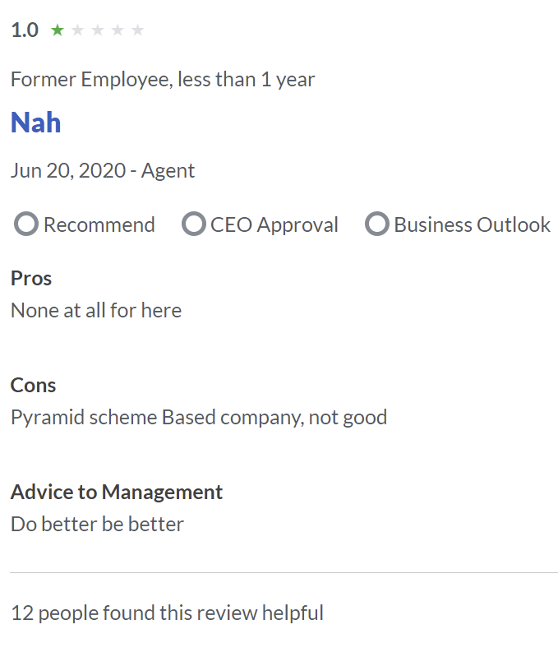Click the second gray rating star
Viewport: 558px width, 657px height.
click(78, 30)
